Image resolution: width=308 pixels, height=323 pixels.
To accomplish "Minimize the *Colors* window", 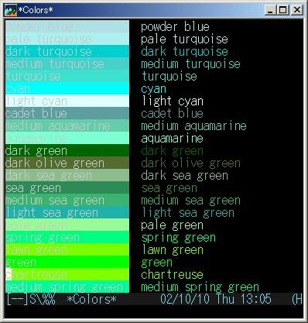I will click(270, 10).
